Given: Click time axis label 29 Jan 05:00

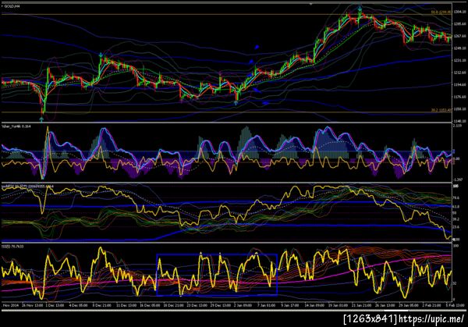Looking at the screenshot, I should tap(408, 305).
